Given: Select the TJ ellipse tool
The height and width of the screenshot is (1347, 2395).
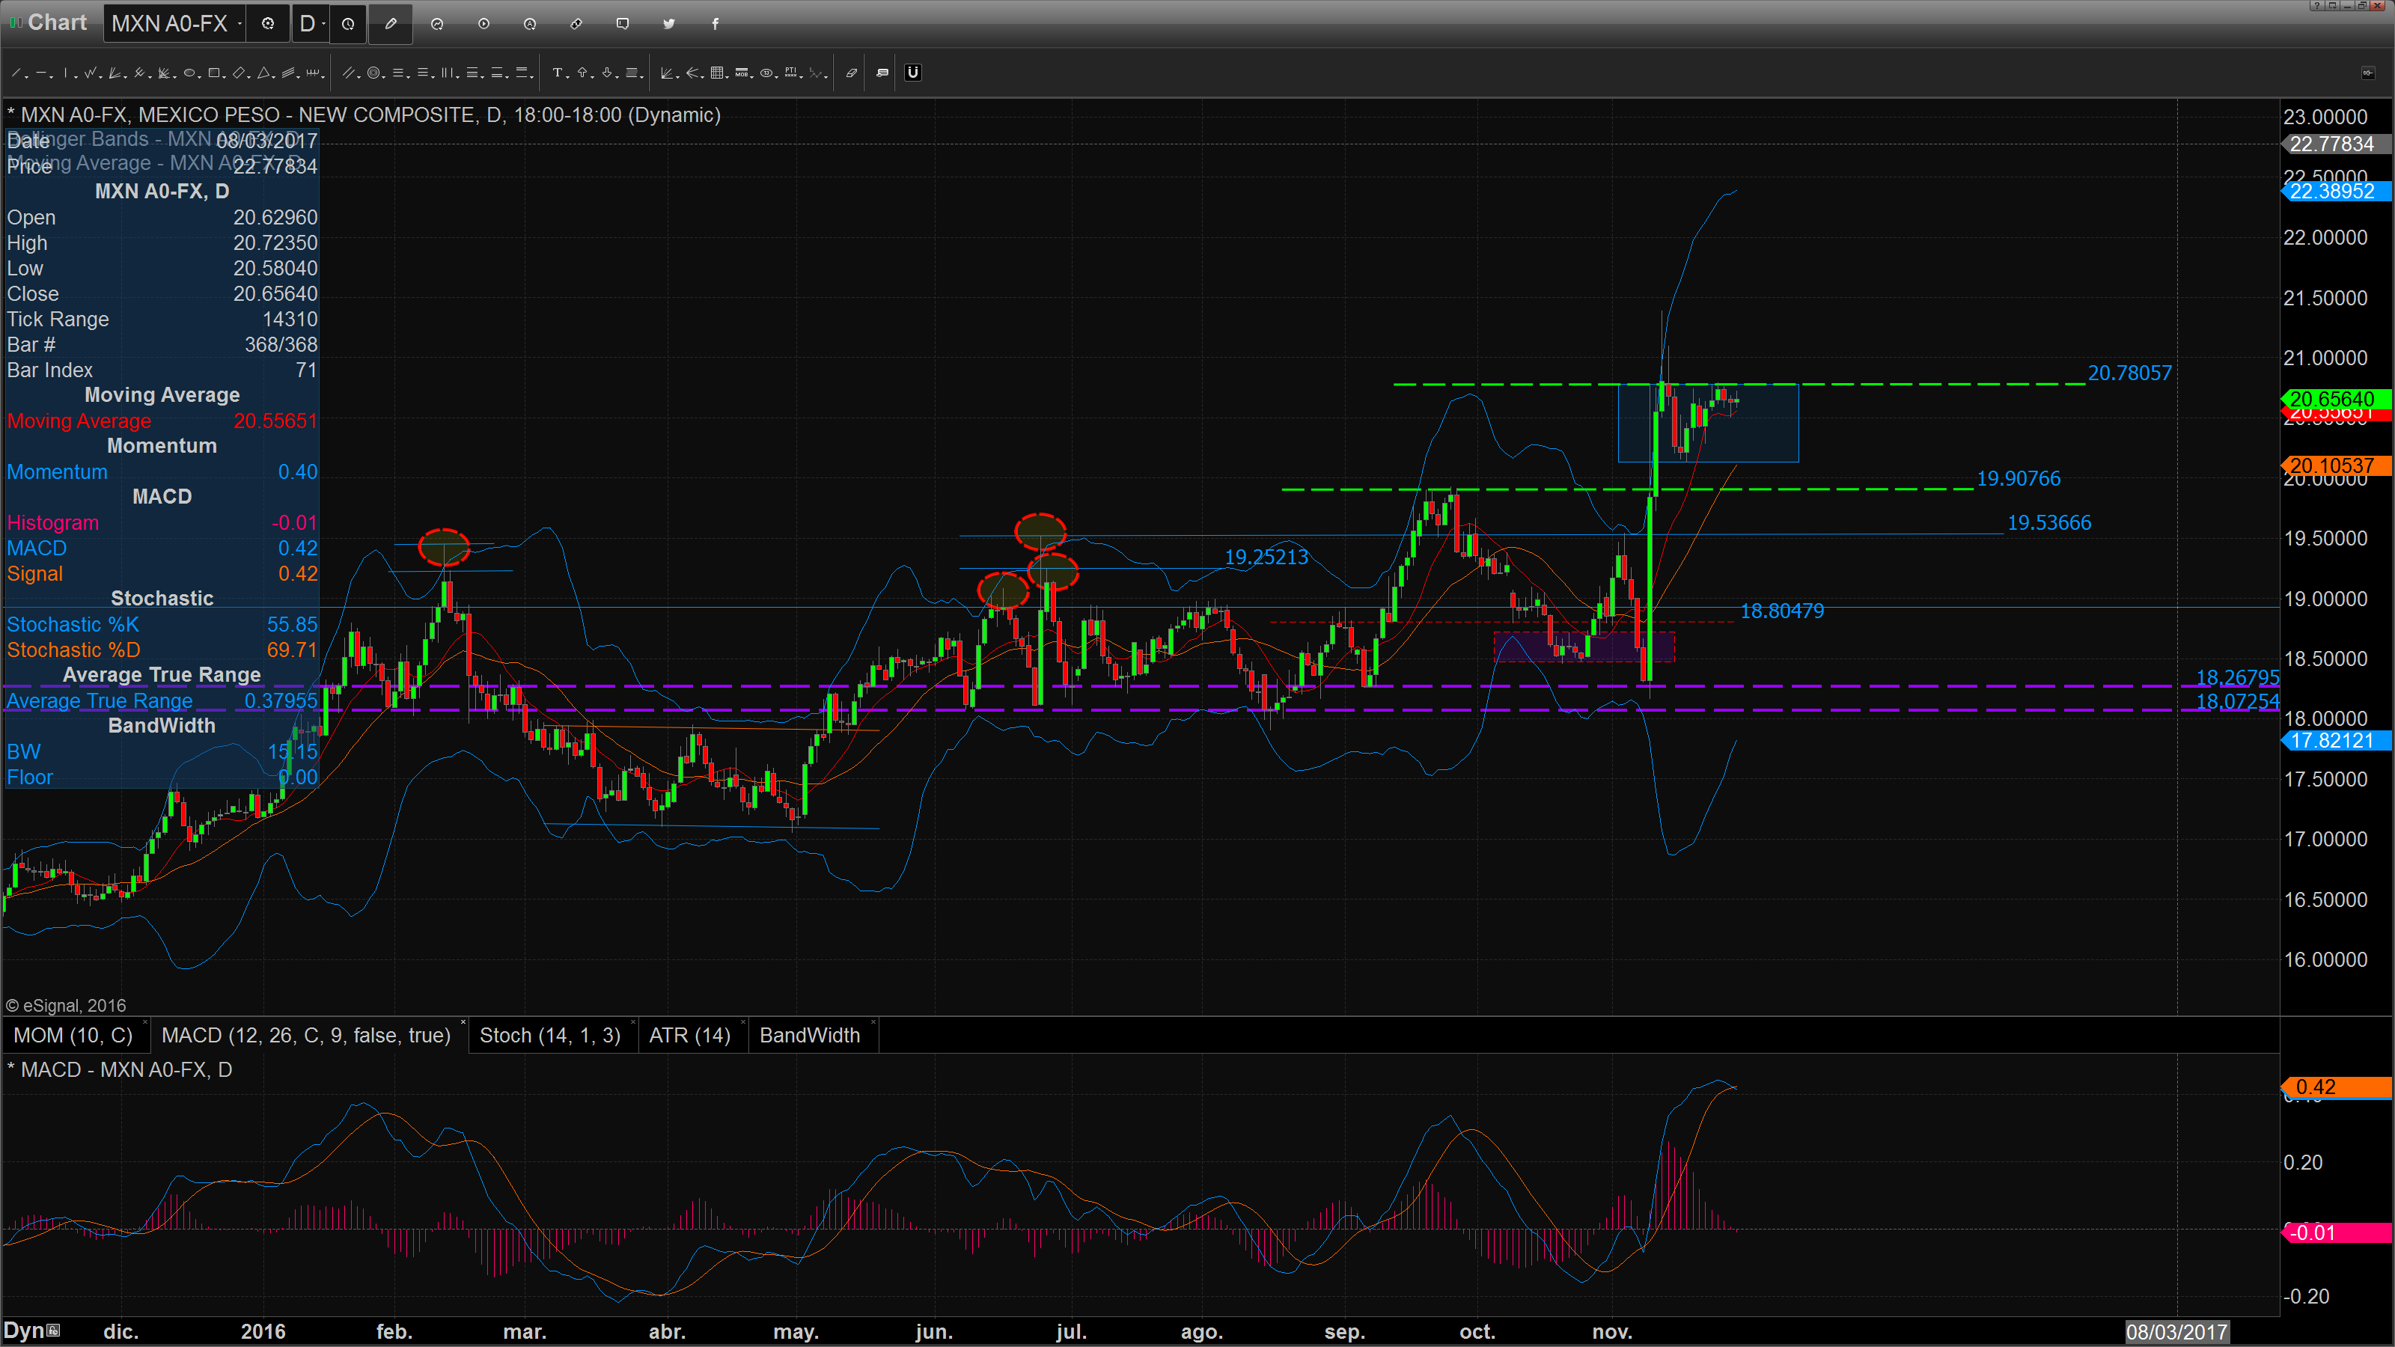Looking at the screenshot, I should click(x=766, y=73).
